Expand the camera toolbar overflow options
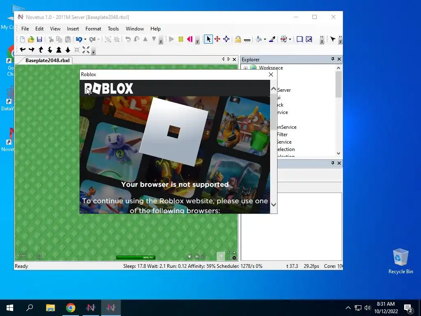 point(93,50)
